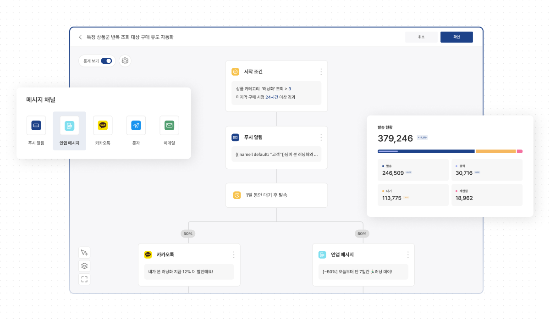Select the 카카오톡 channel icon
The height and width of the screenshot is (321, 550).
[x=103, y=125]
